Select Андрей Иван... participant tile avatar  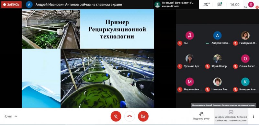(x=217, y=36)
